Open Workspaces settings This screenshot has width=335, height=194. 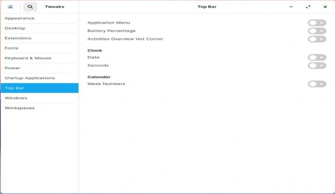pos(39,108)
